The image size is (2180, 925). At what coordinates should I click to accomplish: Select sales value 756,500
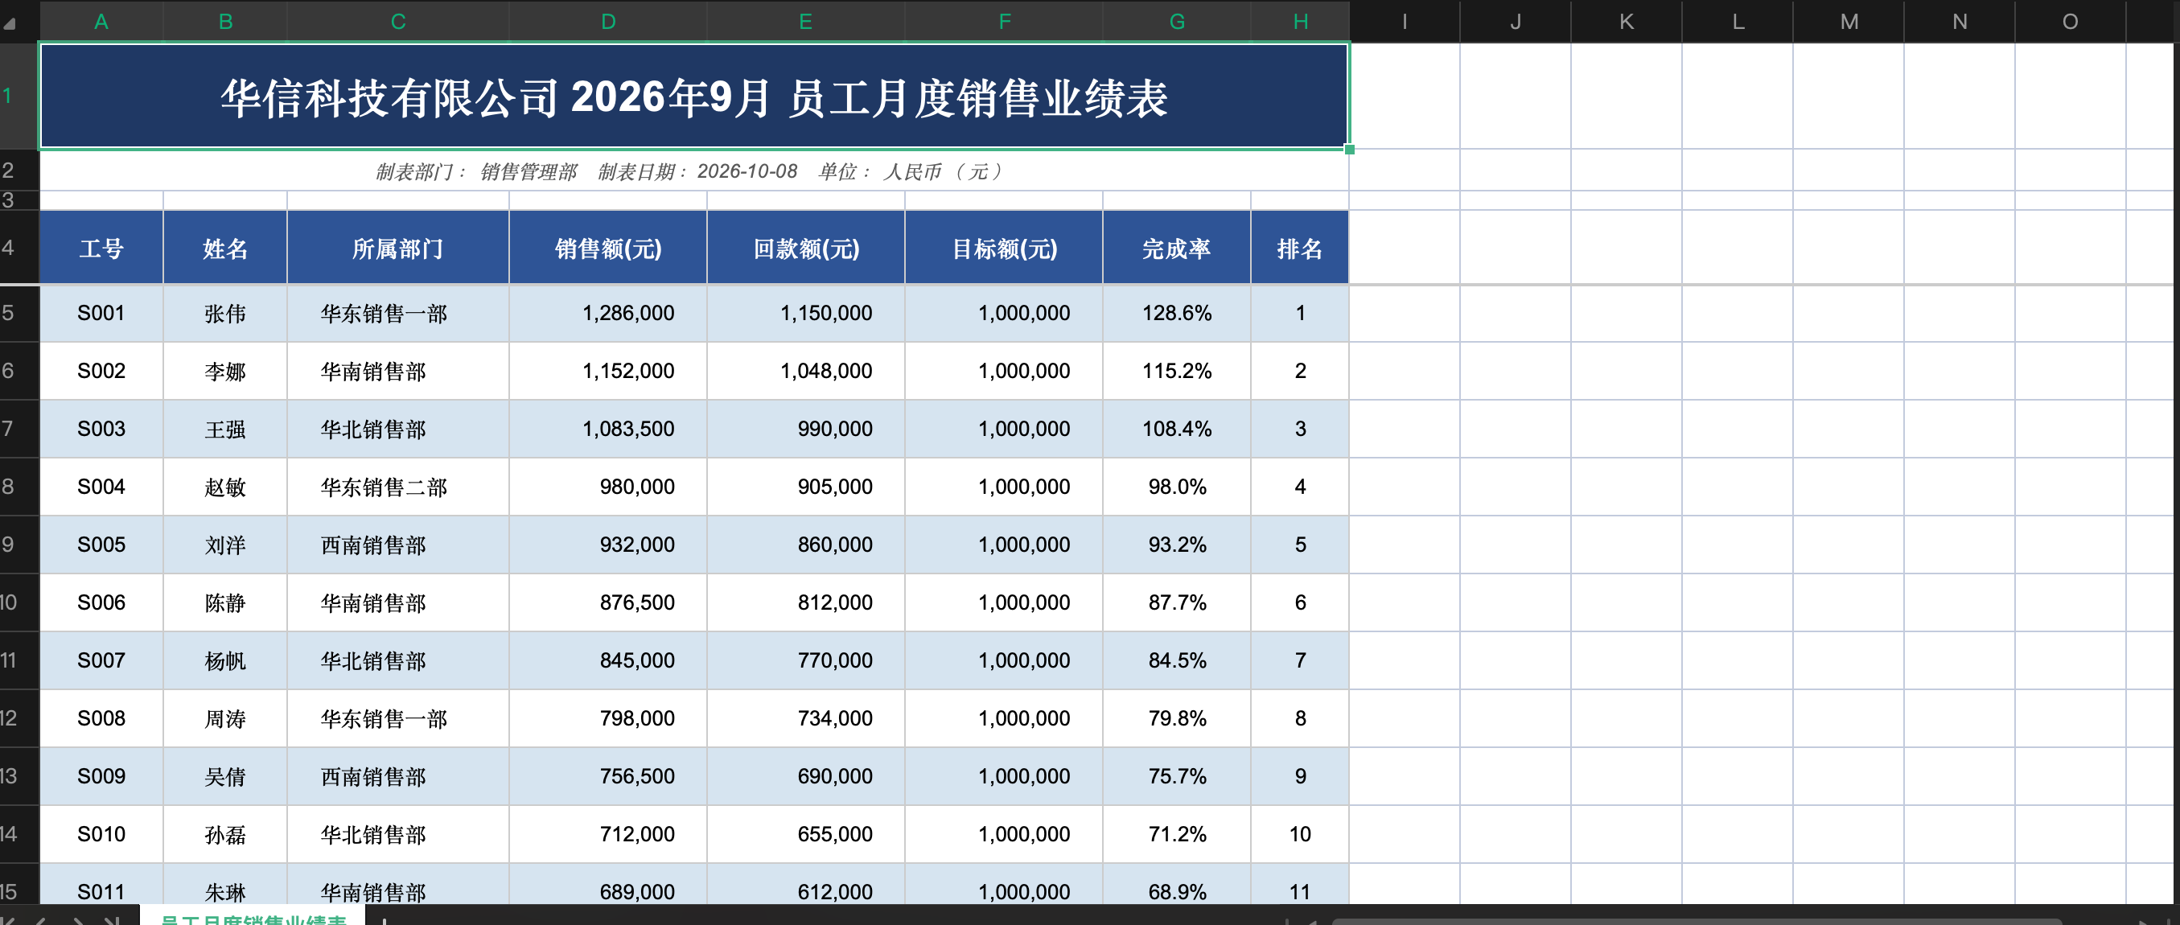(x=607, y=776)
